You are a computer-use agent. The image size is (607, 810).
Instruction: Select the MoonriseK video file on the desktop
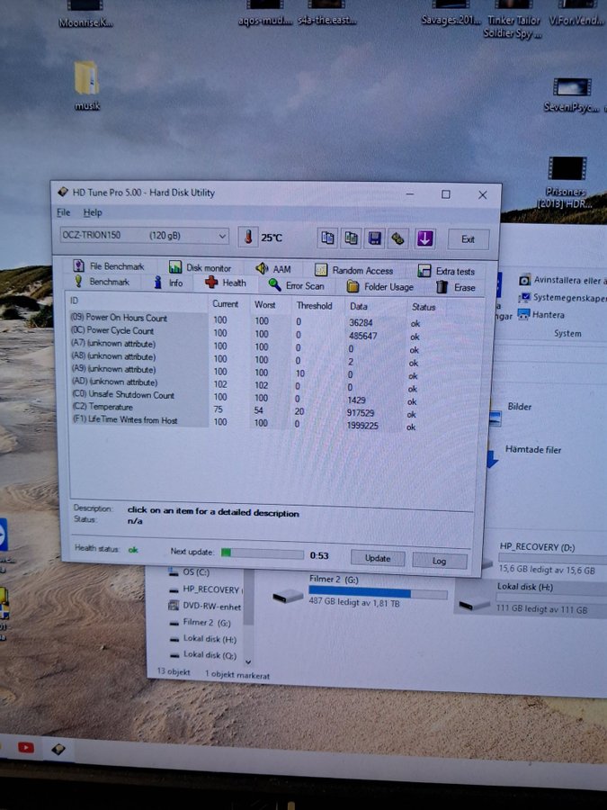85,14
